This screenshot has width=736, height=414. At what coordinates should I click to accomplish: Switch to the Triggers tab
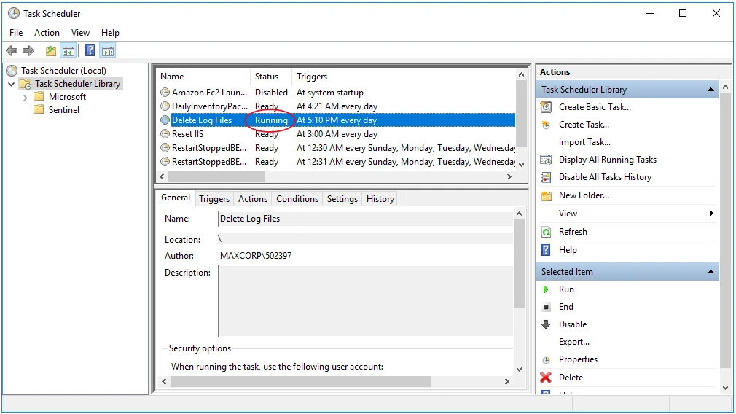(214, 199)
